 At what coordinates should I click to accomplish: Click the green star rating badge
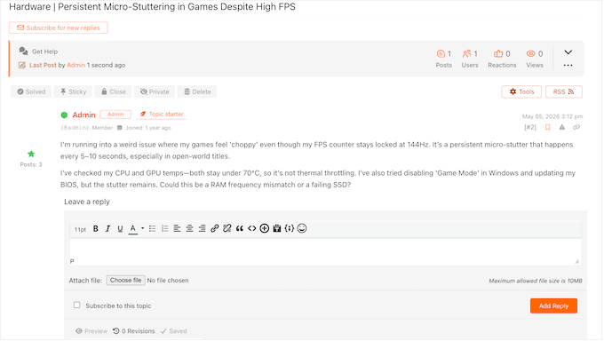(x=31, y=155)
